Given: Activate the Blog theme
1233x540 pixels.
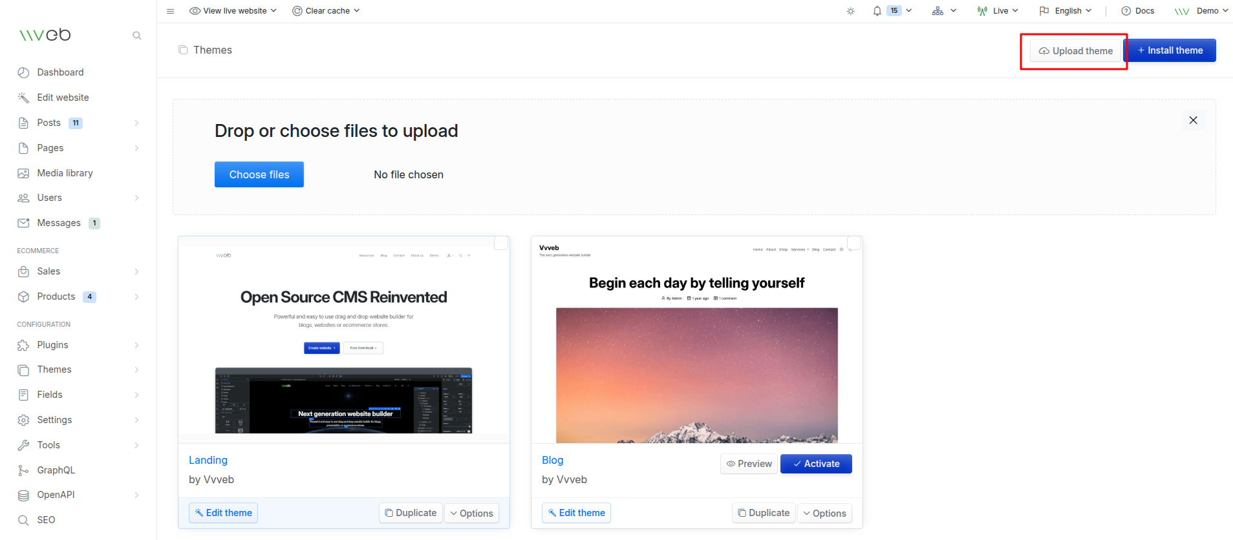Looking at the screenshot, I should [x=816, y=464].
